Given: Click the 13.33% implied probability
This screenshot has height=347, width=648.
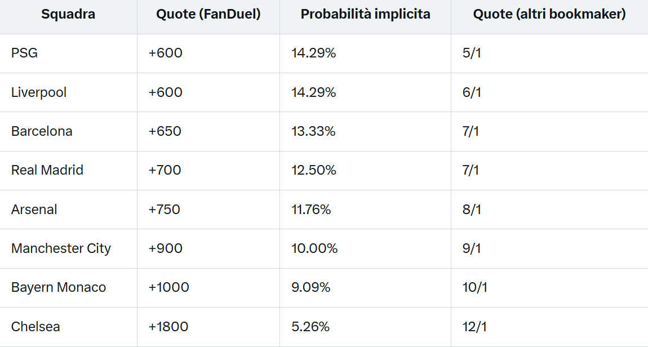Looking at the screenshot, I should point(313,131).
